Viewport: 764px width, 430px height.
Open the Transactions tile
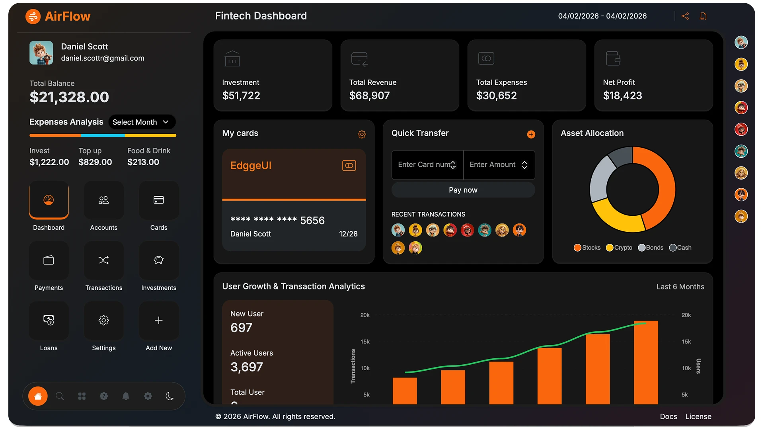click(103, 260)
